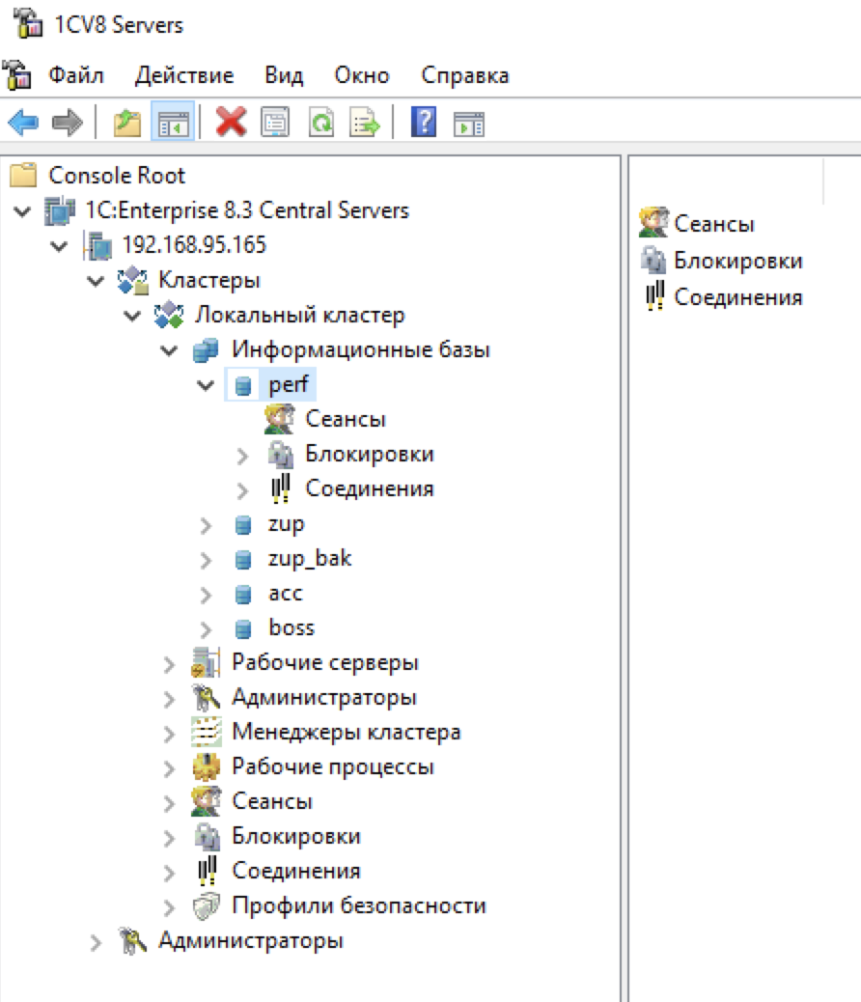Viewport: 861px width, 1002px height.
Task: Click the perf database cylinder icon
Action: pyautogui.click(x=243, y=385)
